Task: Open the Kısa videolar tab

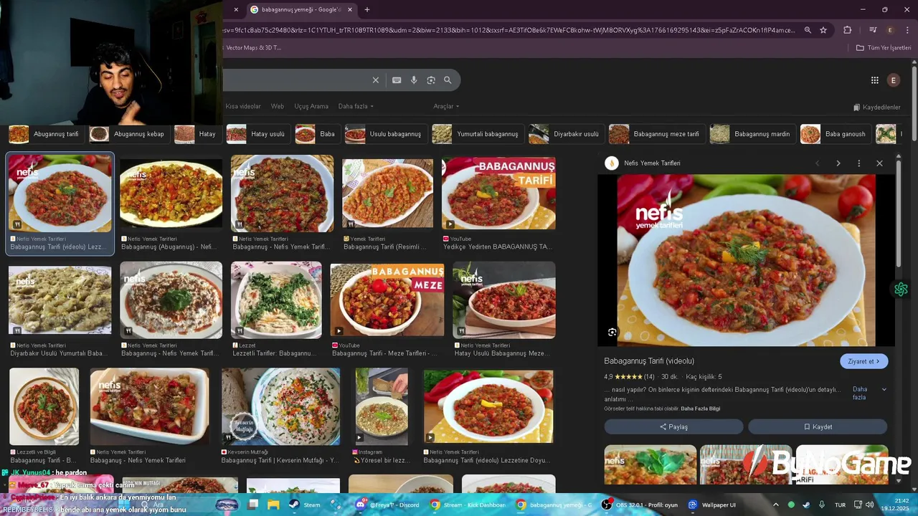Action: [x=243, y=106]
